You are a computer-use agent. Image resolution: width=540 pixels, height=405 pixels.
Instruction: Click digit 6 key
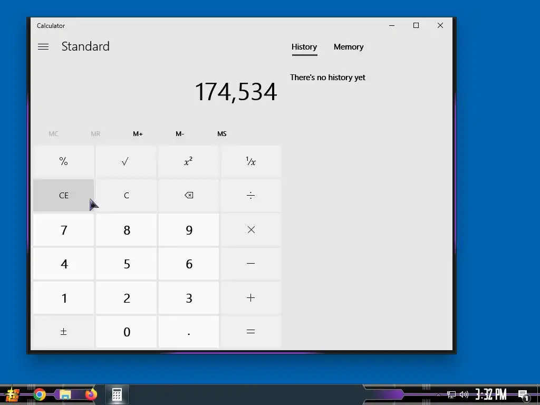coord(188,264)
